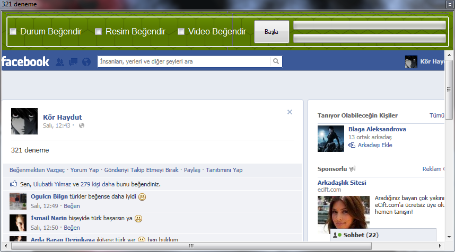Image resolution: width=455 pixels, height=252 pixels.
Task: Click the Sponsorlu megaphone icon
Action: pos(353,168)
